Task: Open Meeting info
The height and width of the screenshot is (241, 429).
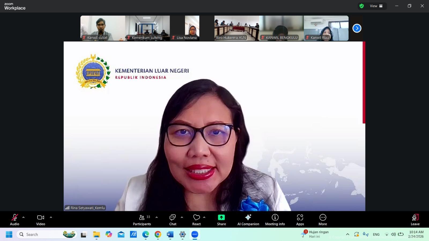Action: [x=275, y=220]
